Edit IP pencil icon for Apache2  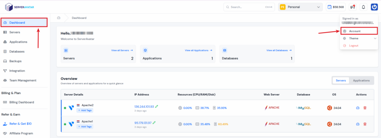pos(157,106)
